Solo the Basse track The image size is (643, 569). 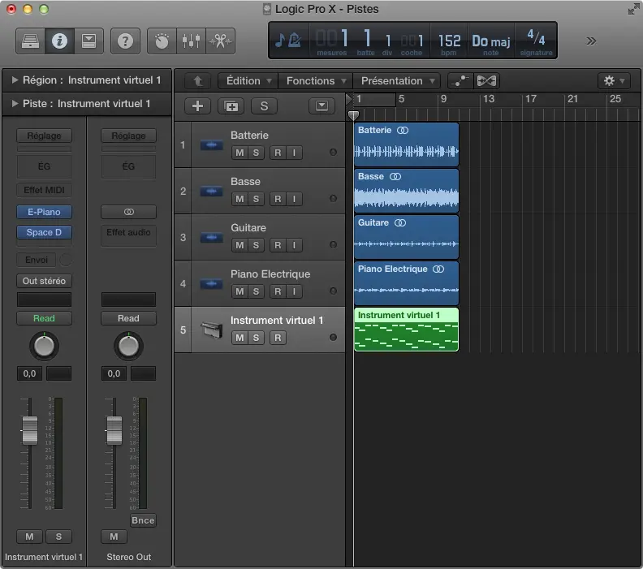(x=255, y=199)
